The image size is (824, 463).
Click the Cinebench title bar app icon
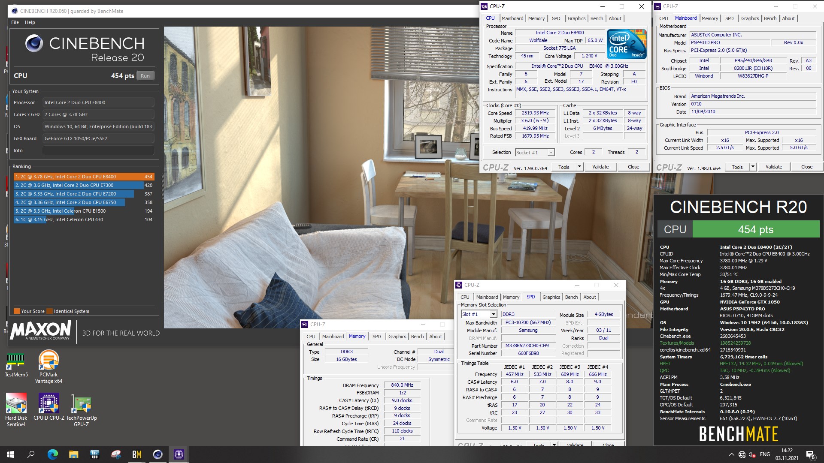tap(15, 11)
